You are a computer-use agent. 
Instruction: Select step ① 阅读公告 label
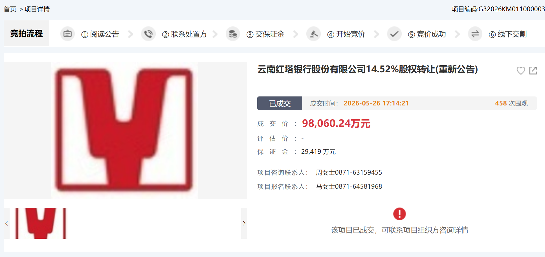pyautogui.click(x=100, y=34)
